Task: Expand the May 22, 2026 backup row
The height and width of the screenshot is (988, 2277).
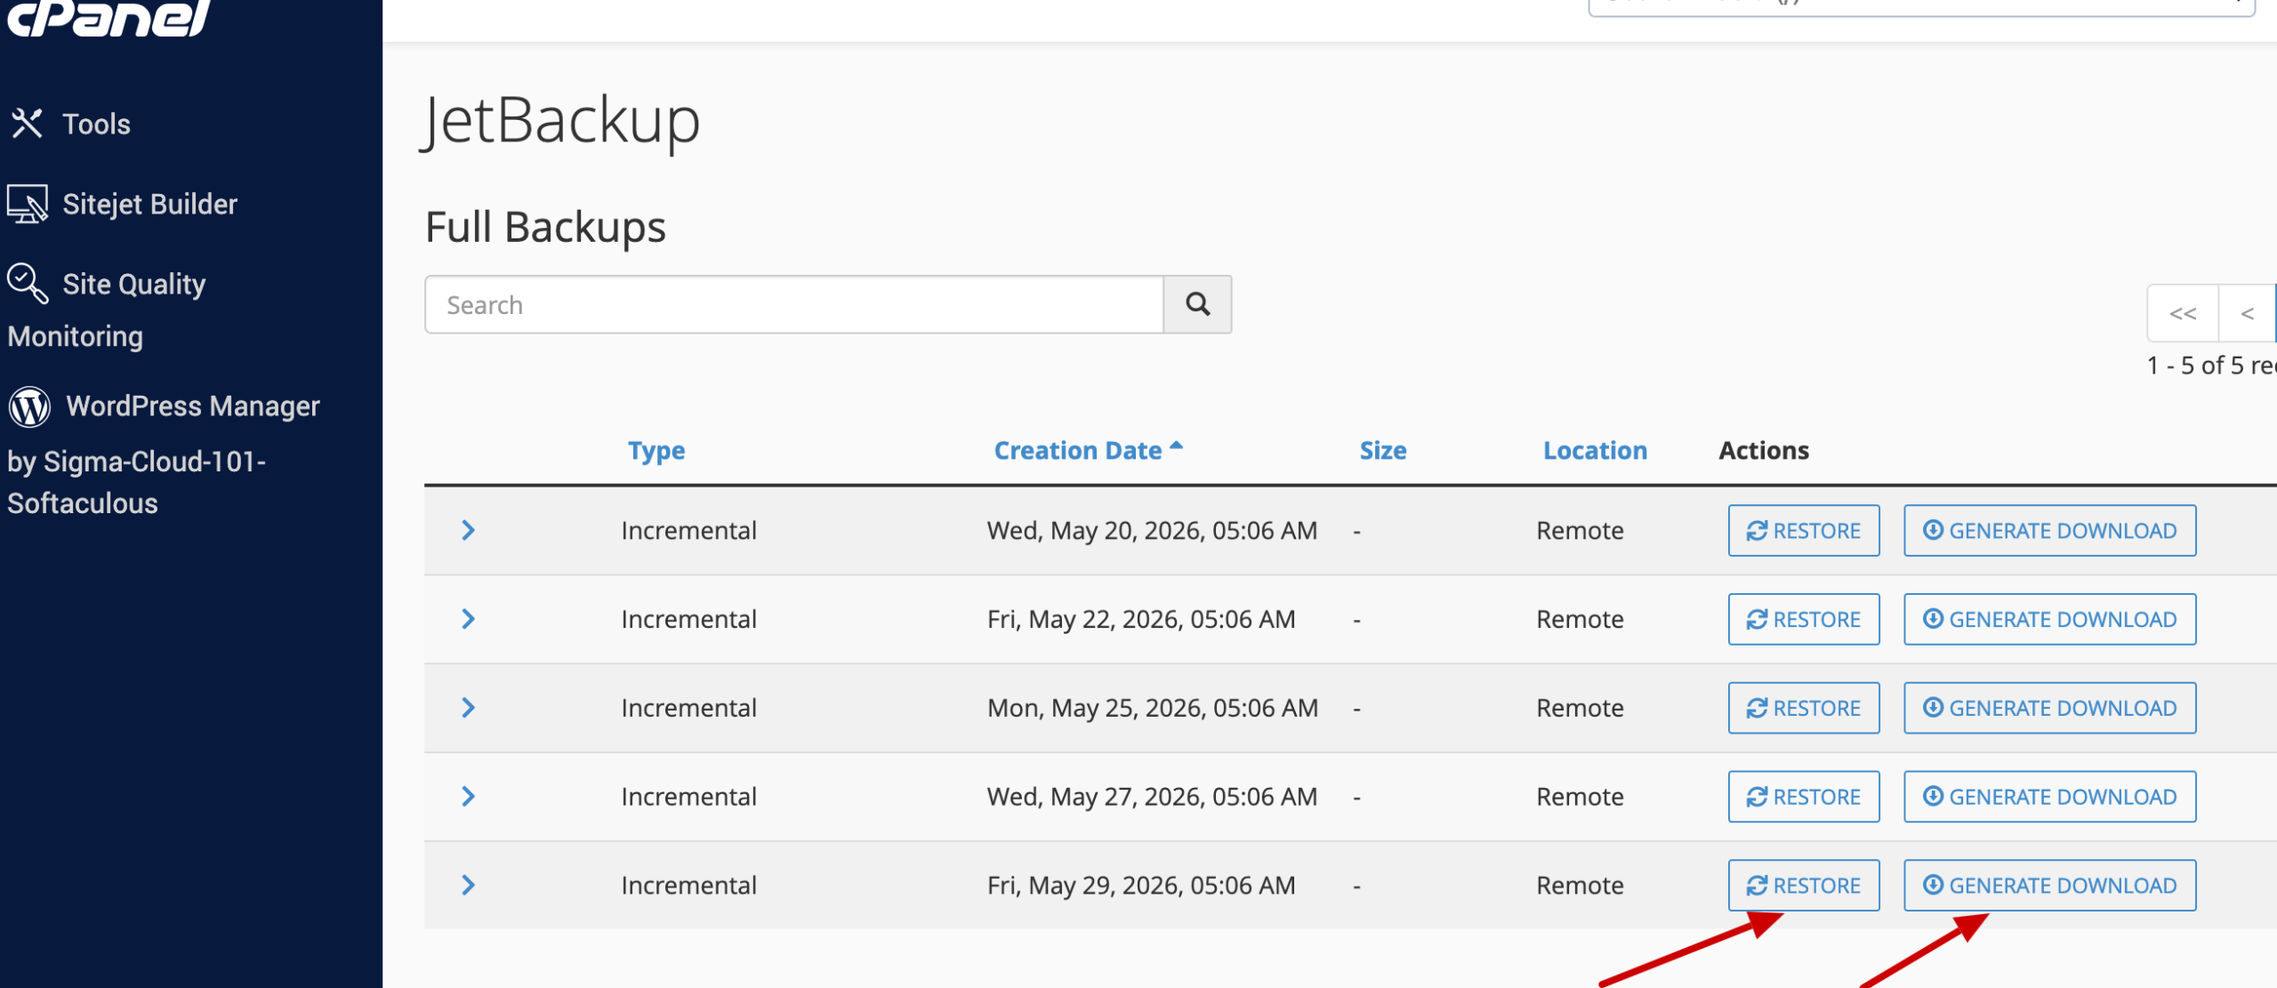Action: tap(469, 619)
